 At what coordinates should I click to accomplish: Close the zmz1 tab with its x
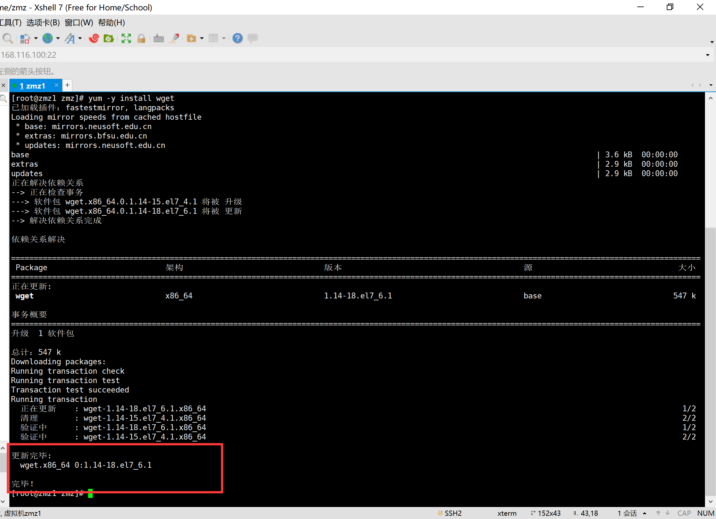[x=56, y=85]
